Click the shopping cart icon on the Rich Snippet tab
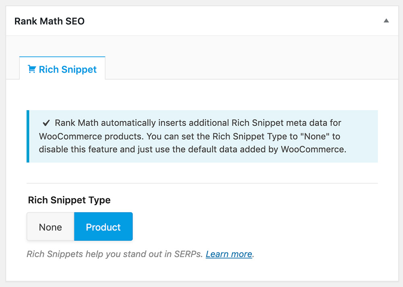The width and height of the screenshot is (403, 287). click(x=31, y=69)
